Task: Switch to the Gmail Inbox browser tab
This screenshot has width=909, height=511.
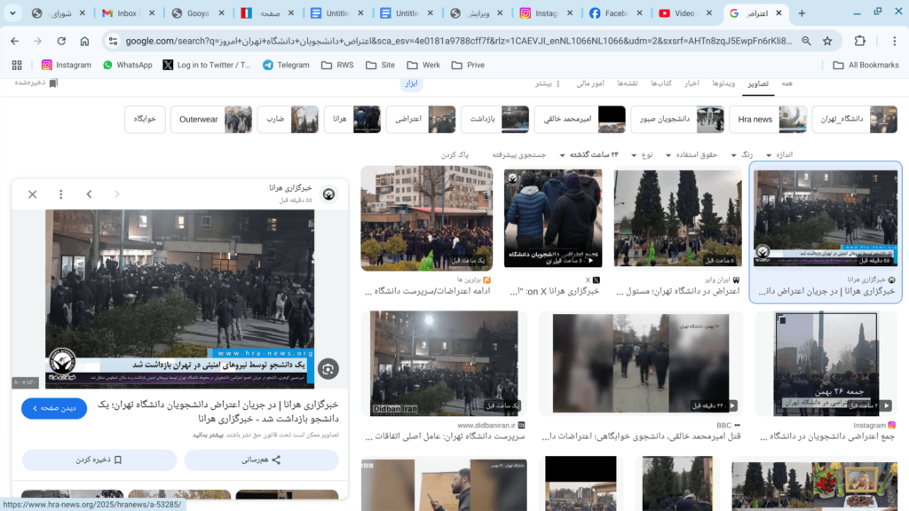Action: point(128,12)
